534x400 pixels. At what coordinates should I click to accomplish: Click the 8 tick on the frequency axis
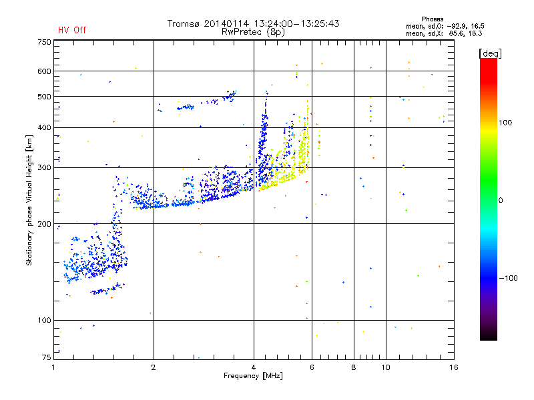[354, 367]
